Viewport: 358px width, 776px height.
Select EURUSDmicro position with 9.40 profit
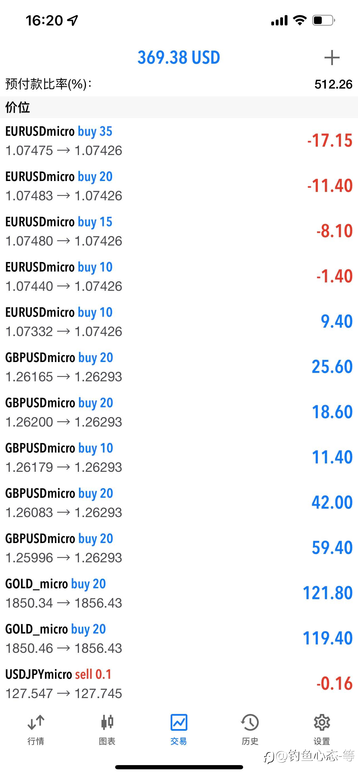click(x=179, y=322)
